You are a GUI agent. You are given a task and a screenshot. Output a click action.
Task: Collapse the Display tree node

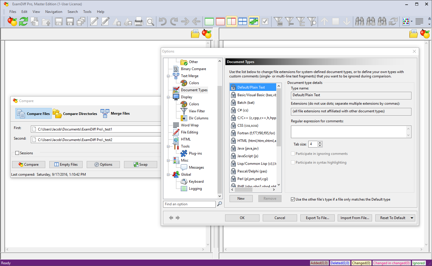coord(168,97)
